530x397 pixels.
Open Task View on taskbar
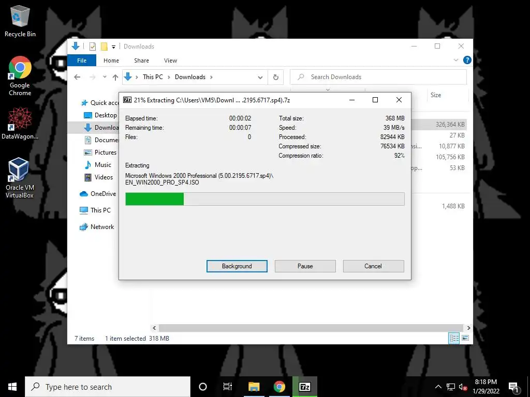click(x=228, y=387)
